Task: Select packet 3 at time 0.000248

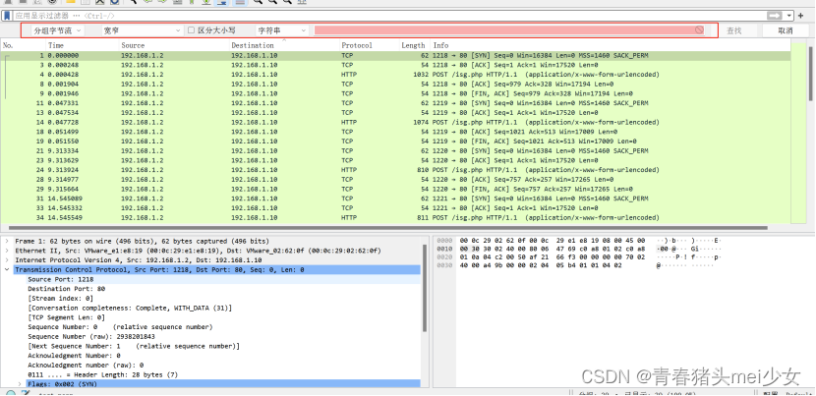Action: tap(395, 65)
